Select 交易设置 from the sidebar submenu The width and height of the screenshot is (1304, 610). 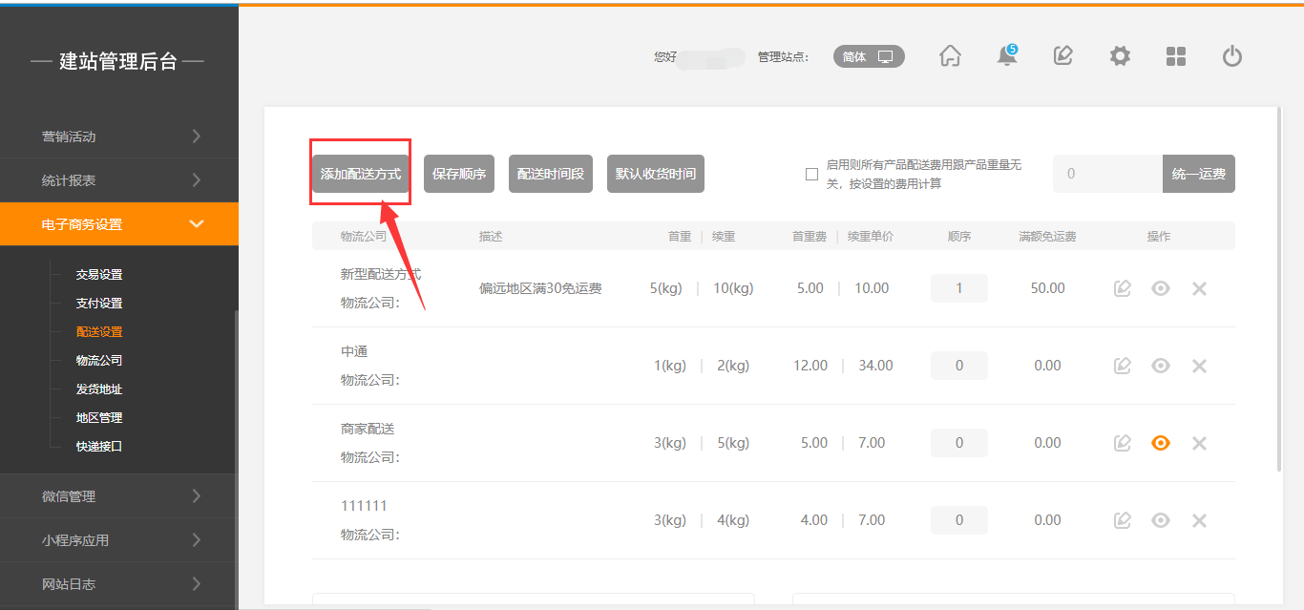pos(99,275)
